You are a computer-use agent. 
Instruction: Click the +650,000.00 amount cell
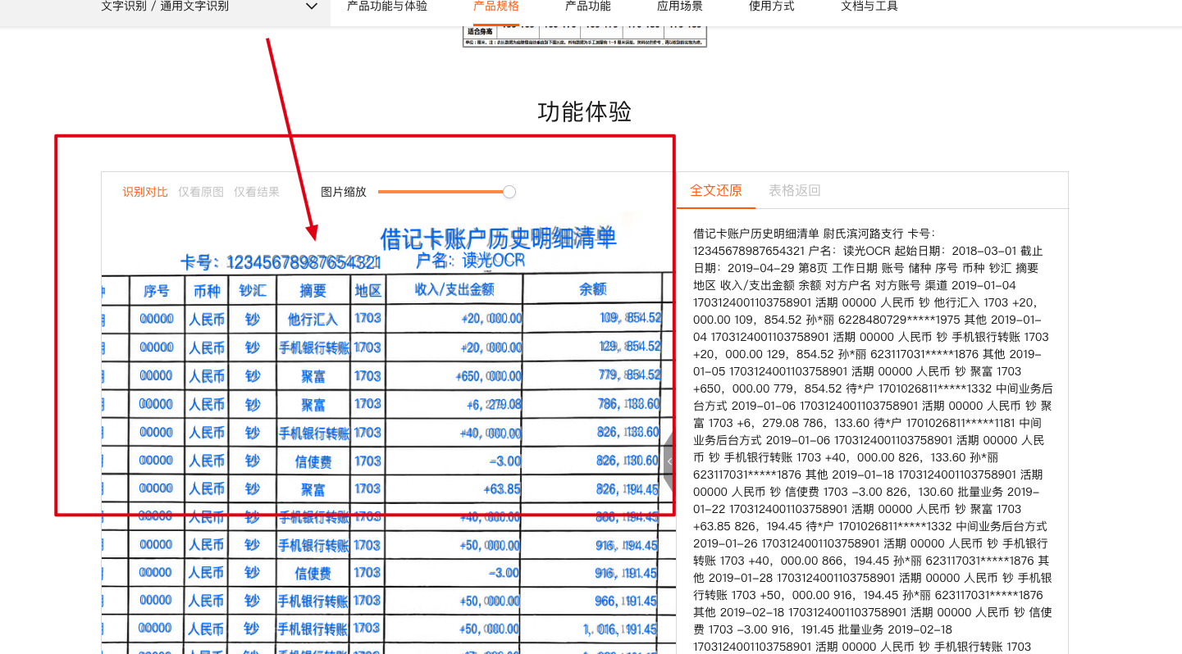coord(488,375)
